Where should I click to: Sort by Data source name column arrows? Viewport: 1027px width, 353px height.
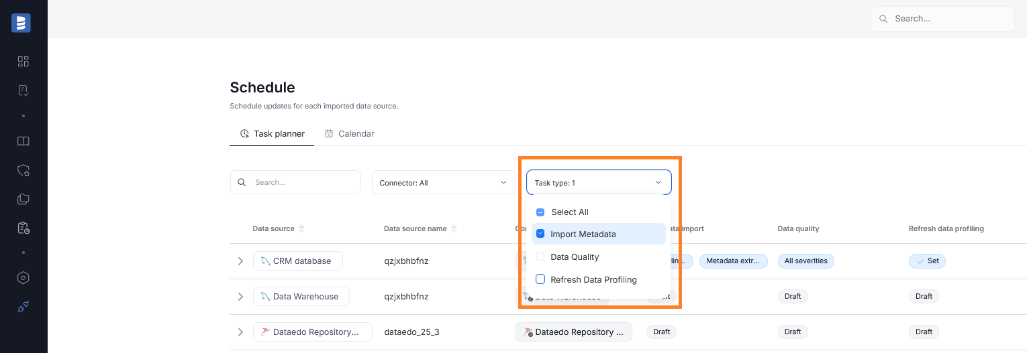[x=454, y=228]
